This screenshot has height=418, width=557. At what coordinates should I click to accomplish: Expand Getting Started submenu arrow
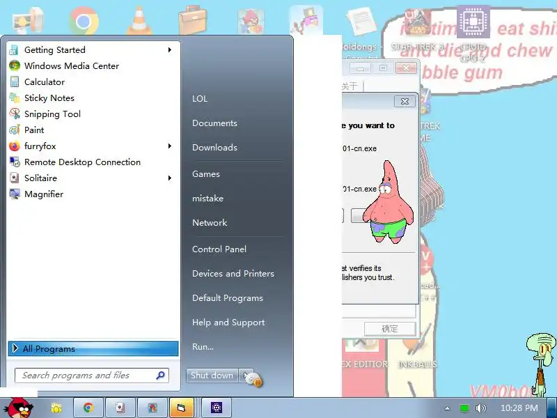(170, 49)
